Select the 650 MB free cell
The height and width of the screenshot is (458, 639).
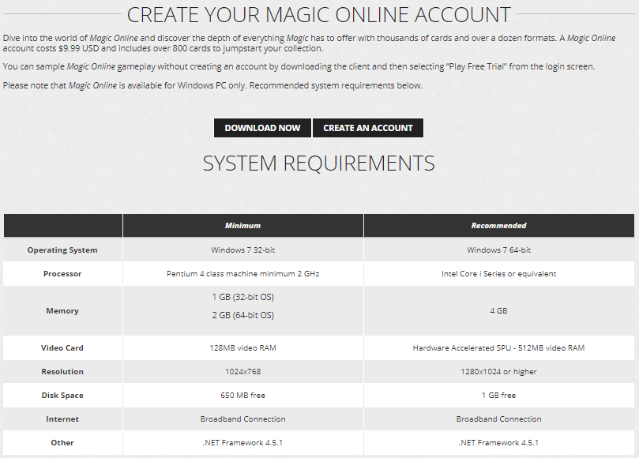(x=243, y=395)
